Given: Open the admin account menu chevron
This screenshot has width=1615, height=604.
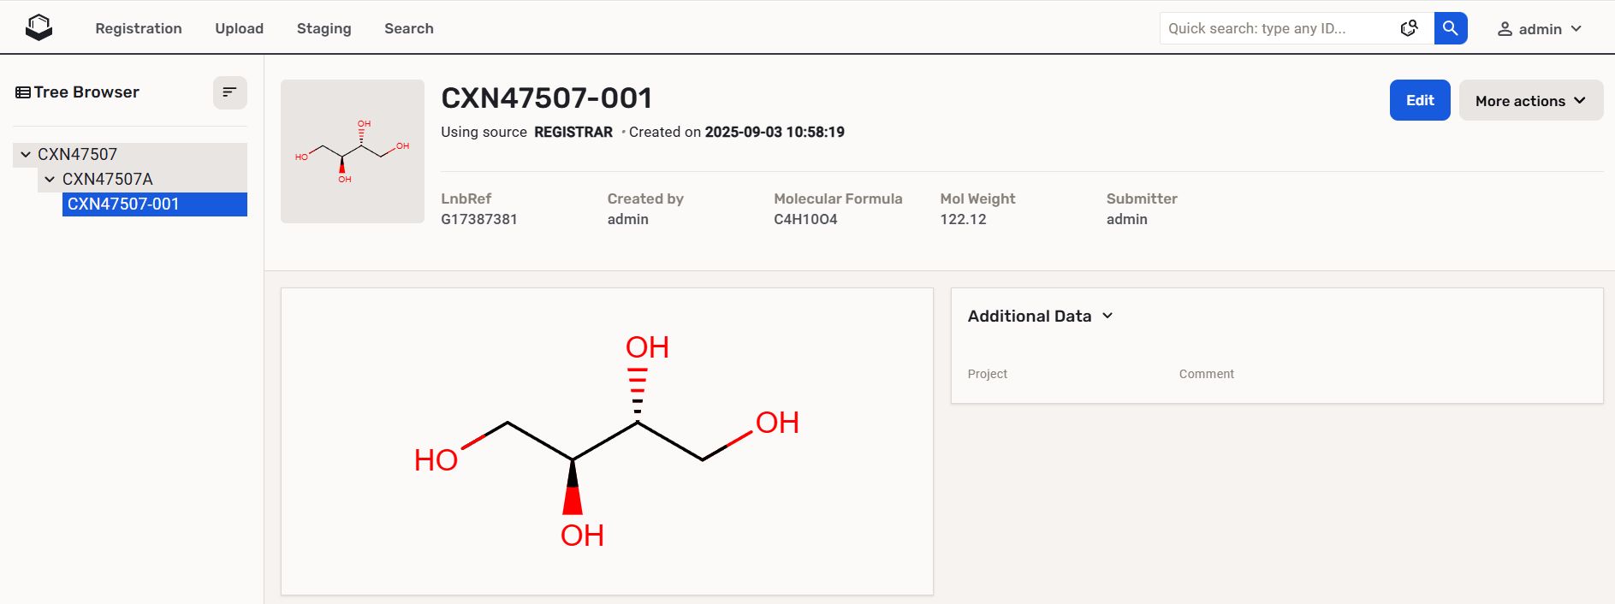Looking at the screenshot, I should click(1576, 29).
